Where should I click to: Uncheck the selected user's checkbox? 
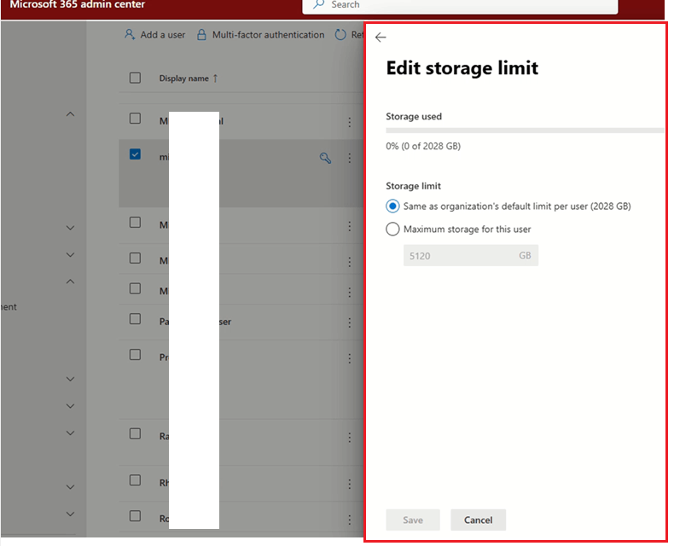pos(135,154)
